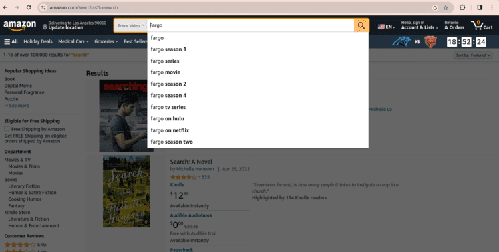This screenshot has height=252, width=499.
Task: Open Michelle Huneven author link
Action: [x=195, y=169]
